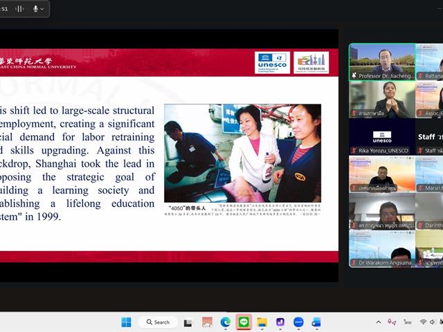Open the Wi-Fi network status icon
The image size is (443, 332).
423,322
